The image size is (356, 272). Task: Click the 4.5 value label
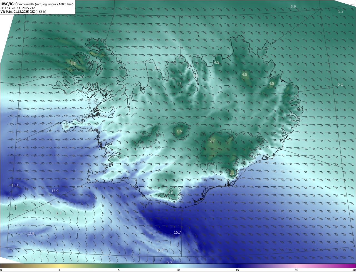tap(216, 63)
